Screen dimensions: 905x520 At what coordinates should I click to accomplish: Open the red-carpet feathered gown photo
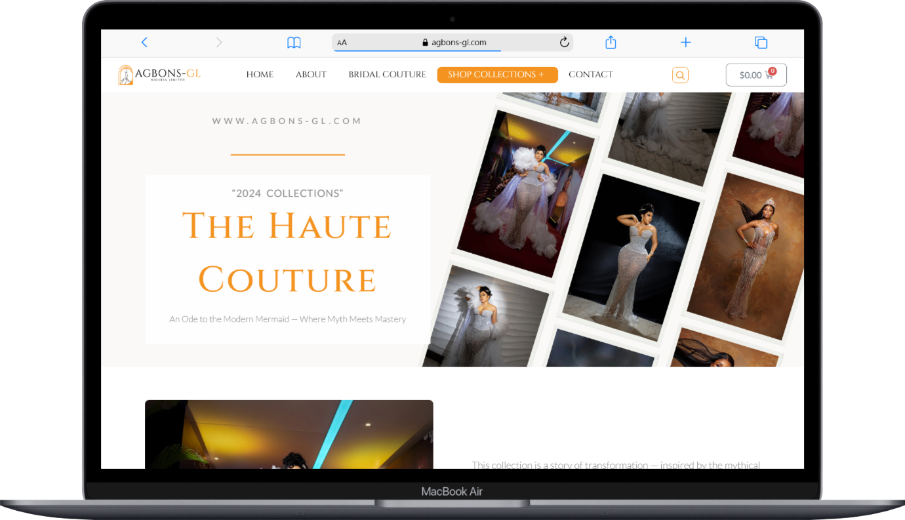coord(526,193)
